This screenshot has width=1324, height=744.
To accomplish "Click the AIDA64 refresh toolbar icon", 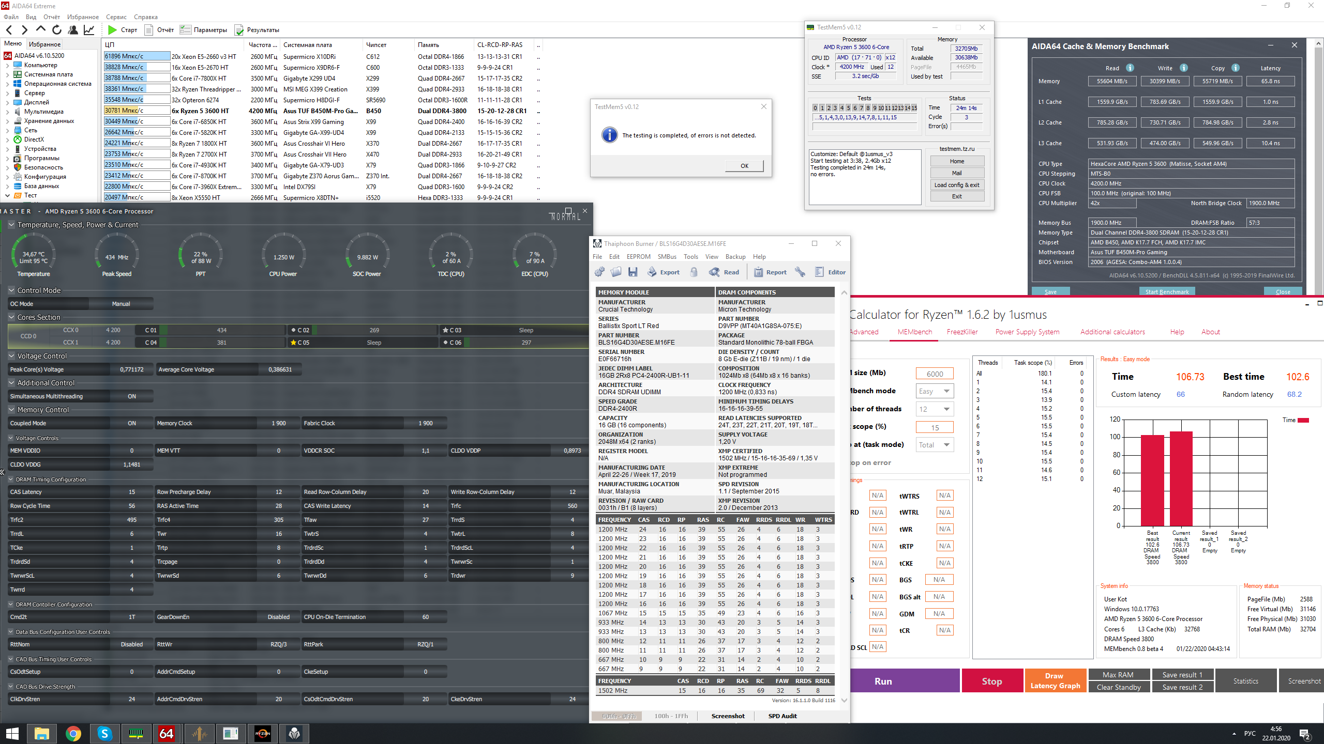I will [x=57, y=30].
